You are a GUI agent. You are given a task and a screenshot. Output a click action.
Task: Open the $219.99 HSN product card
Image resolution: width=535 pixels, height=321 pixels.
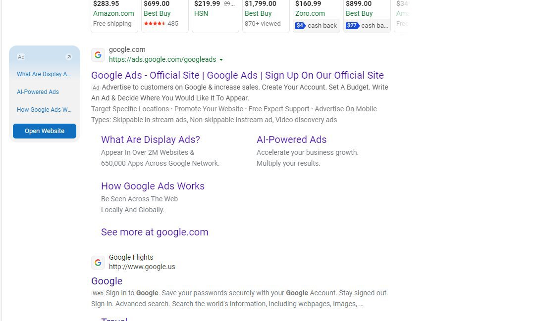[x=215, y=16]
